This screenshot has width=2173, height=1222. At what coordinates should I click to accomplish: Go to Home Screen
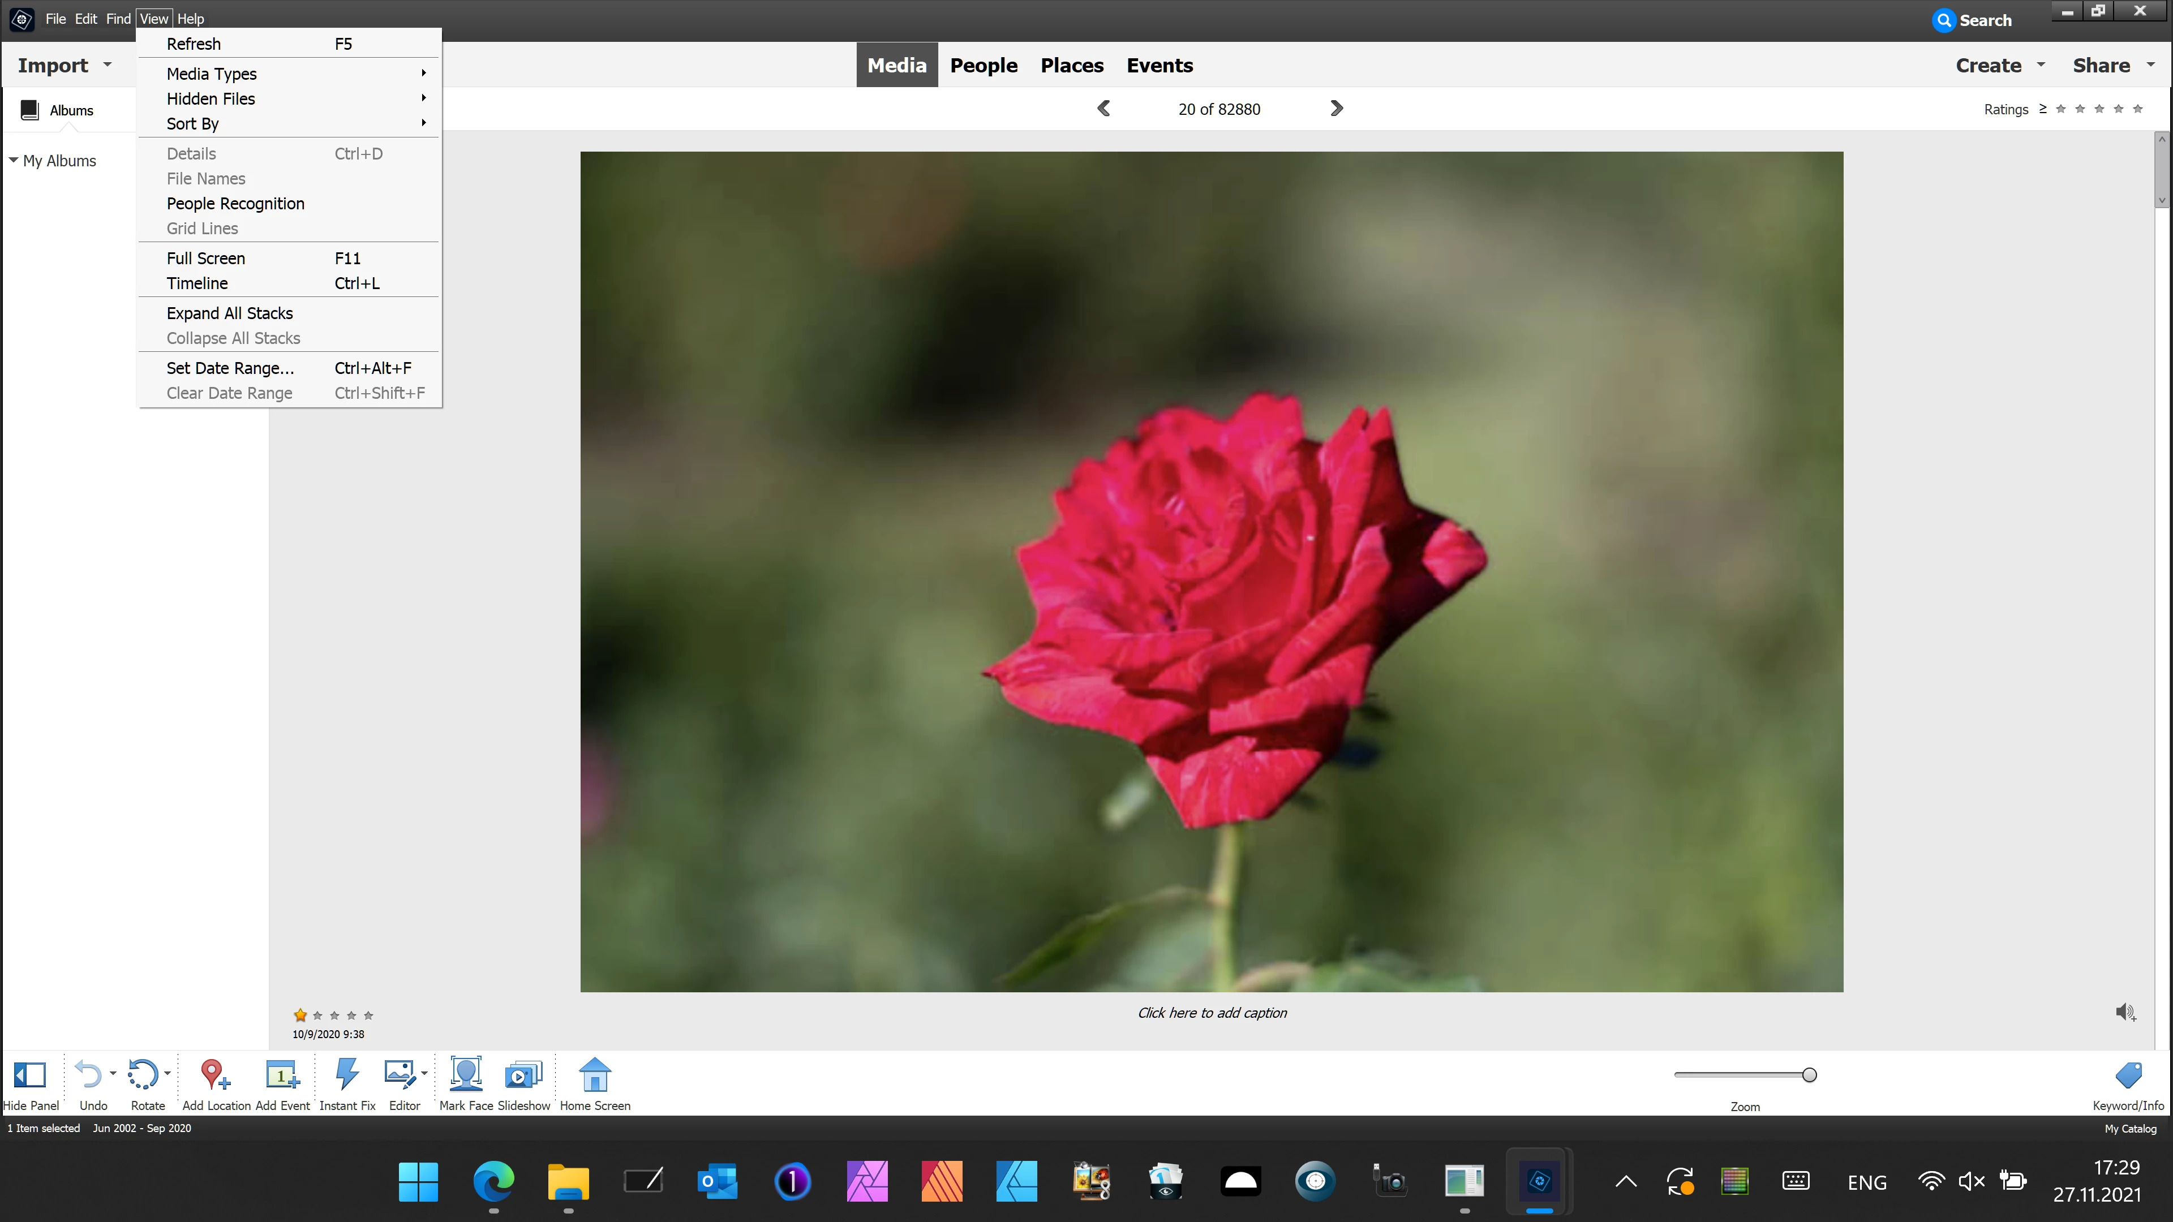595,1074
